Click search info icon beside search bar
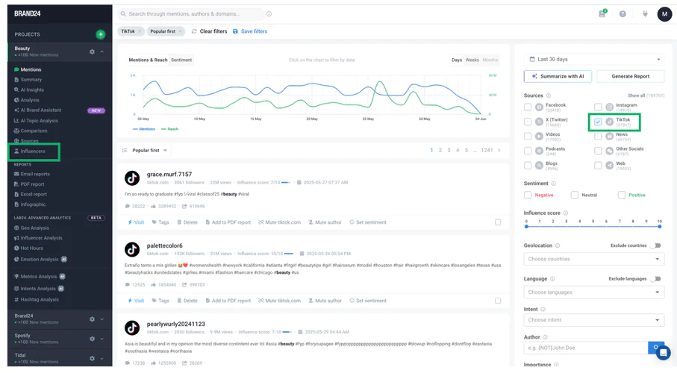 pos(269,14)
